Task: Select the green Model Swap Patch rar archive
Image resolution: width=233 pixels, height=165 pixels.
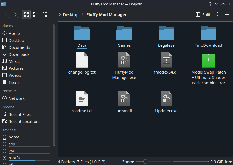Action: tap(208, 61)
